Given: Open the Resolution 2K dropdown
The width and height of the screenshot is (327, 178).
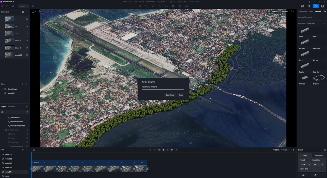Looking at the screenshot, I should pyautogui.click(x=318, y=164).
